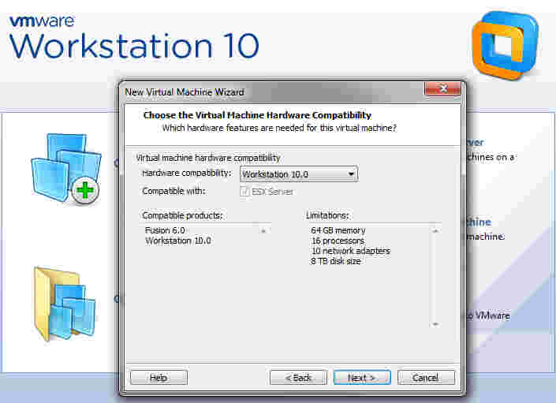Viewport: 556px width, 403px height.
Task: Open the Hardware compatibility dropdown
Action: [299, 174]
